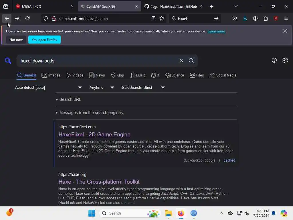This screenshot has height=220, width=293.
Task: Click Yes, open Firefox button
Action: (44, 40)
